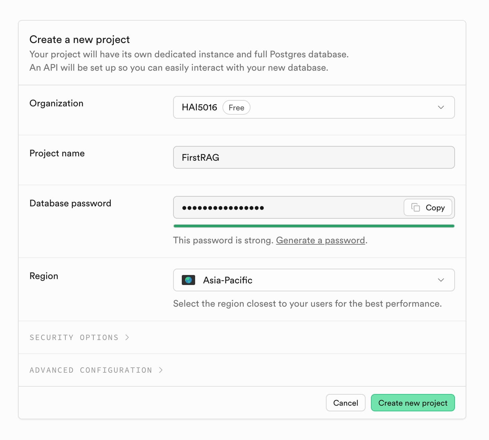Image resolution: width=489 pixels, height=440 pixels.
Task: Copy the database password
Action: pos(428,207)
